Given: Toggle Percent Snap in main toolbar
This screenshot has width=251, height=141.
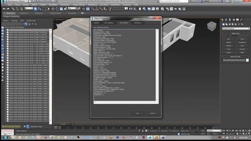Looking at the screenshot, I should click(101, 9).
